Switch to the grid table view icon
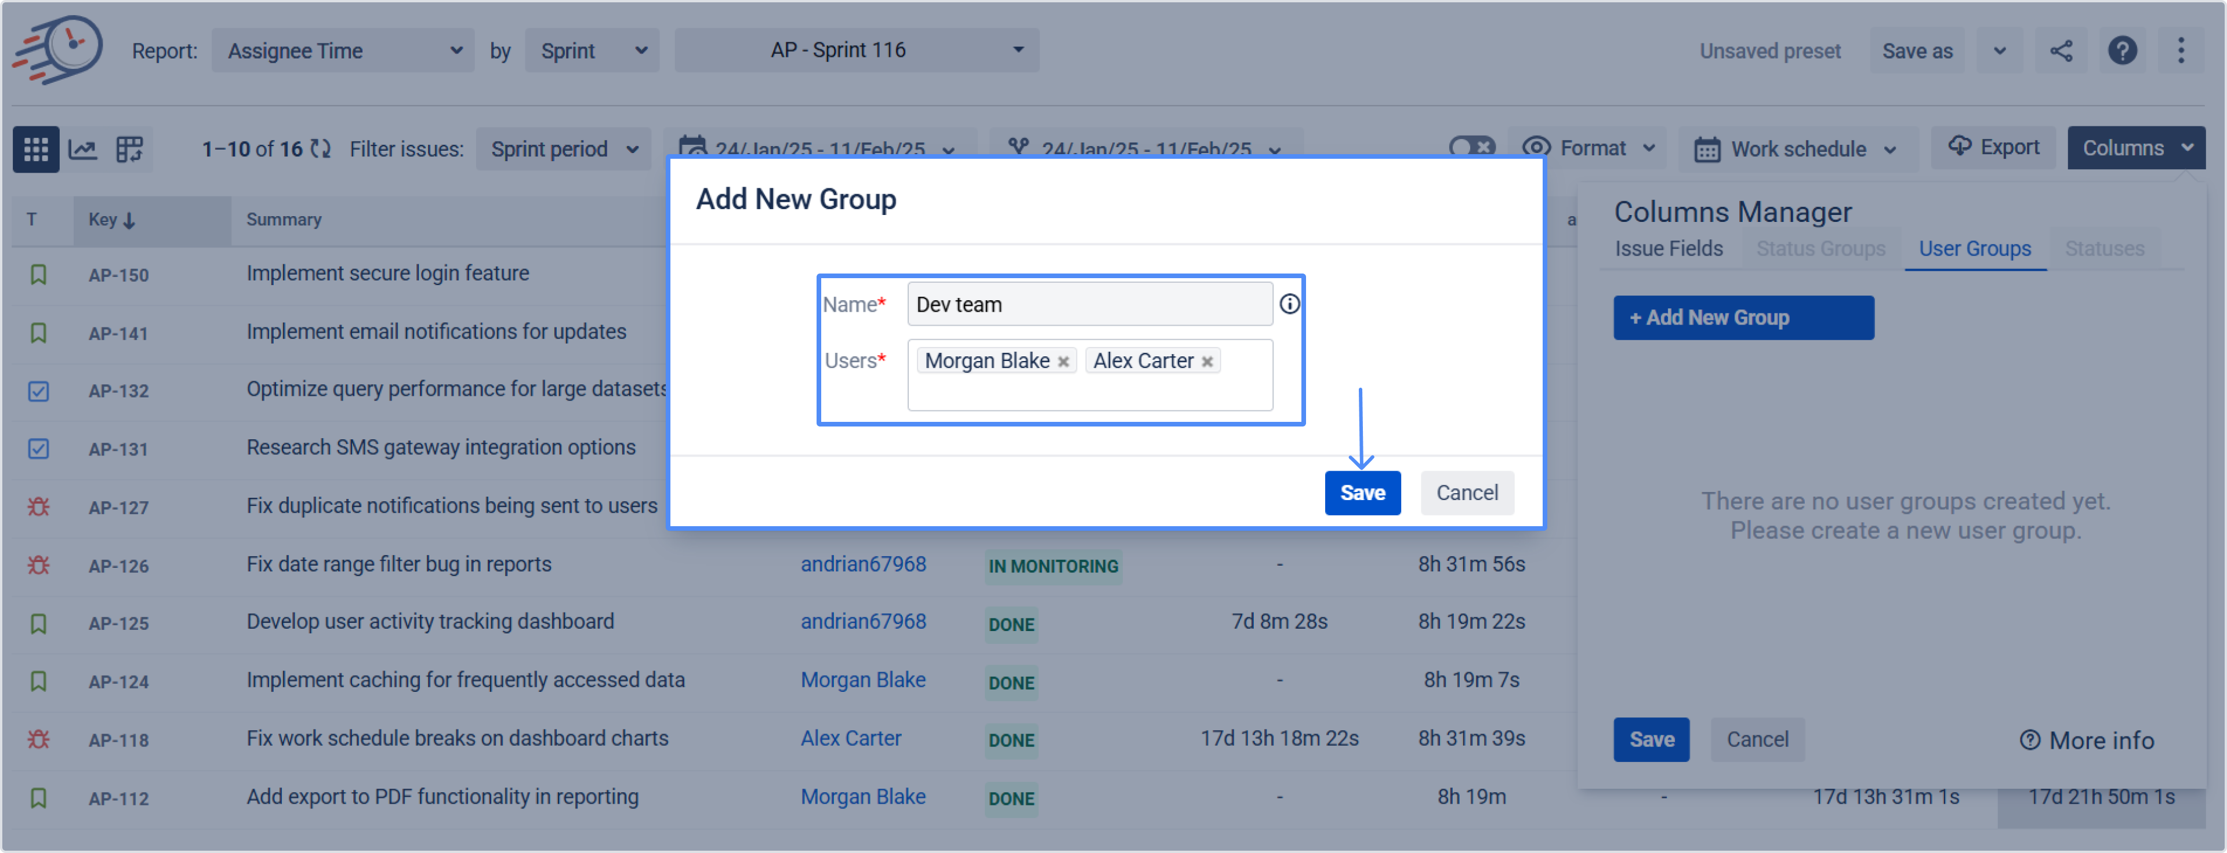2227x853 pixels. tap(37, 150)
